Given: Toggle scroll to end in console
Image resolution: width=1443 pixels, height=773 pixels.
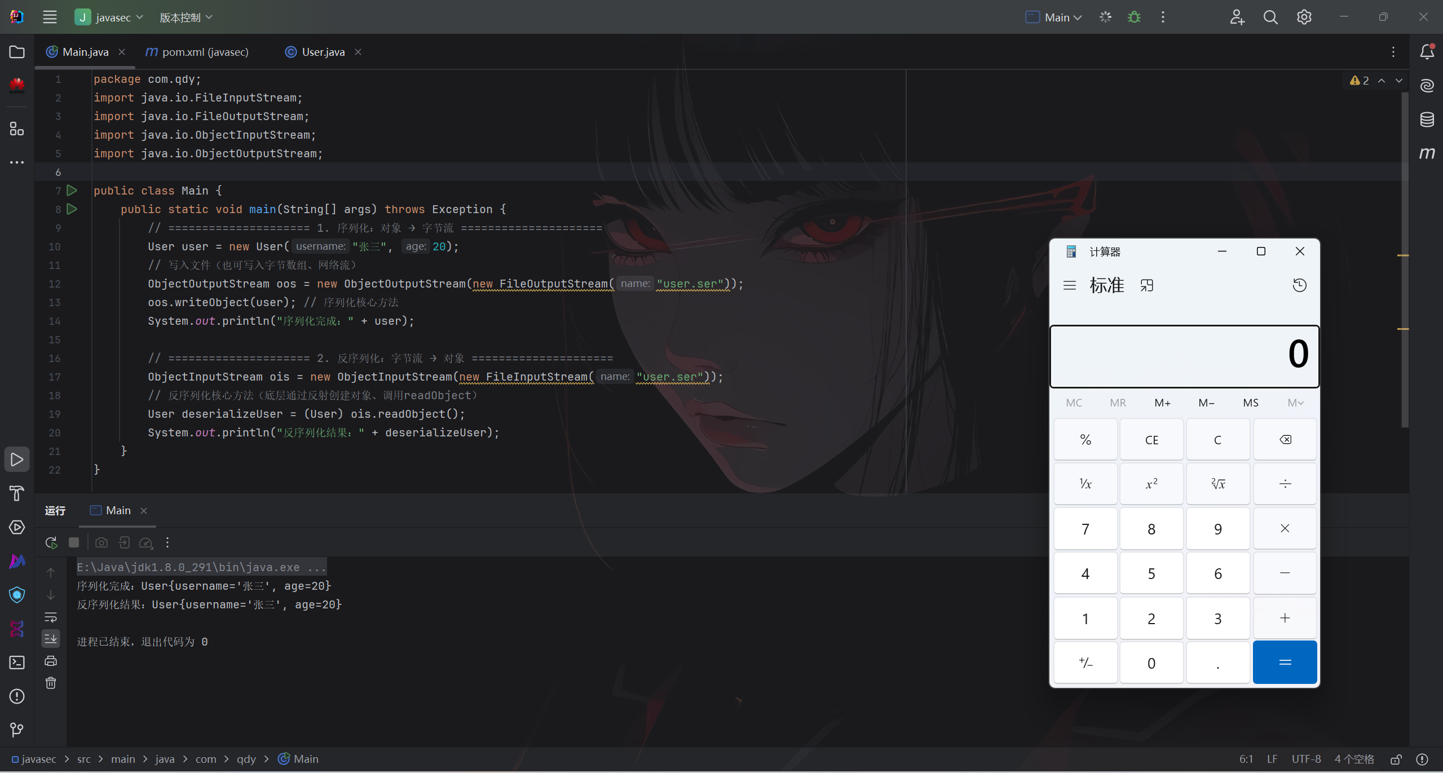Looking at the screenshot, I should (51, 639).
